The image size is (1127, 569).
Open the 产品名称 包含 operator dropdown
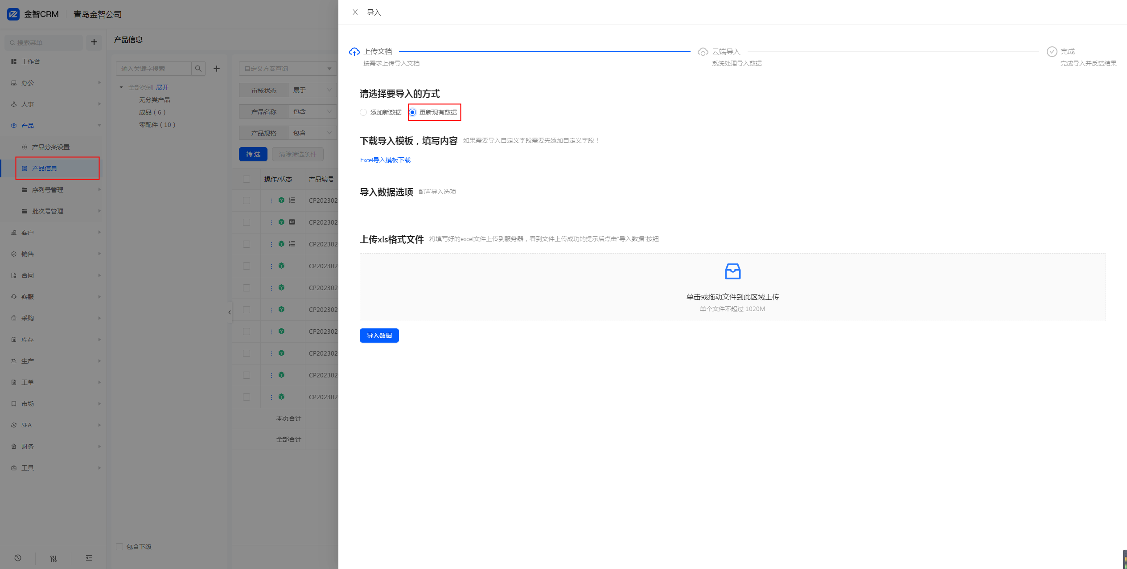[x=312, y=111]
